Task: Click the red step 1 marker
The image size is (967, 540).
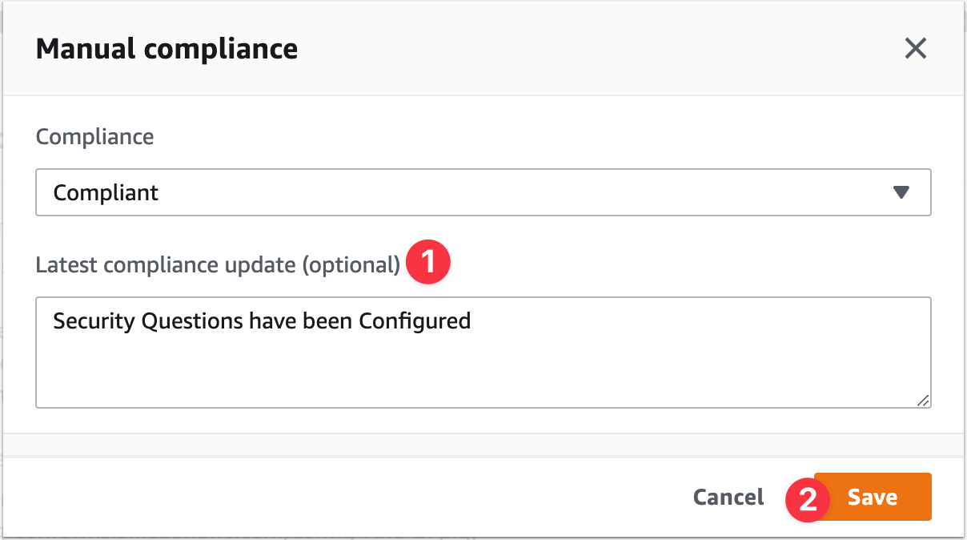Action: click(x=428, y=262)
